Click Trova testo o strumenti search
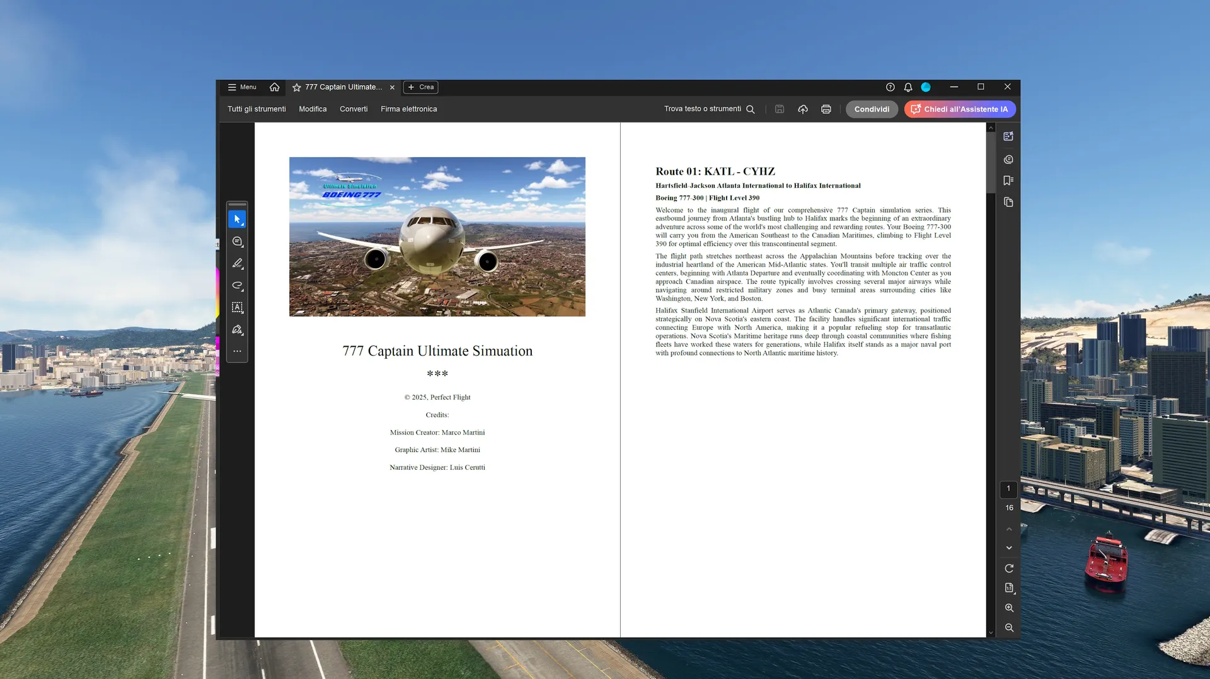The width and height of the screenshot is (1210, 679). [702, 109]
